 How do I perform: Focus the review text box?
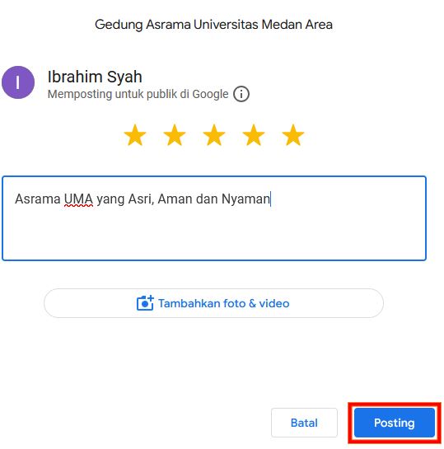214,218
